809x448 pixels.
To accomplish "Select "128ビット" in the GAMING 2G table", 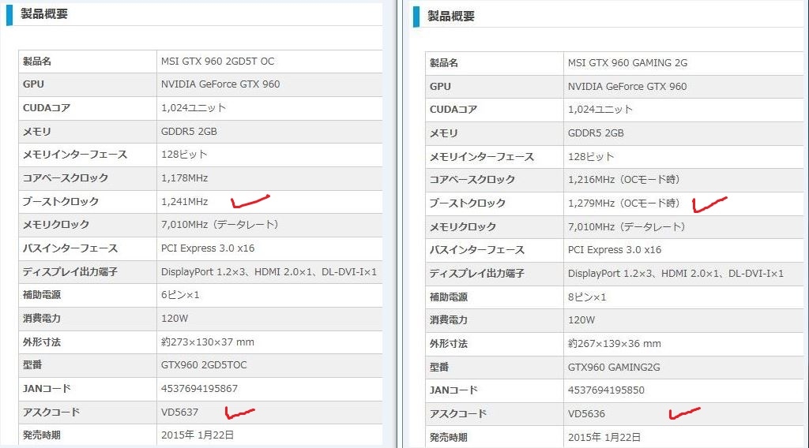I will [x=591, y=156].
